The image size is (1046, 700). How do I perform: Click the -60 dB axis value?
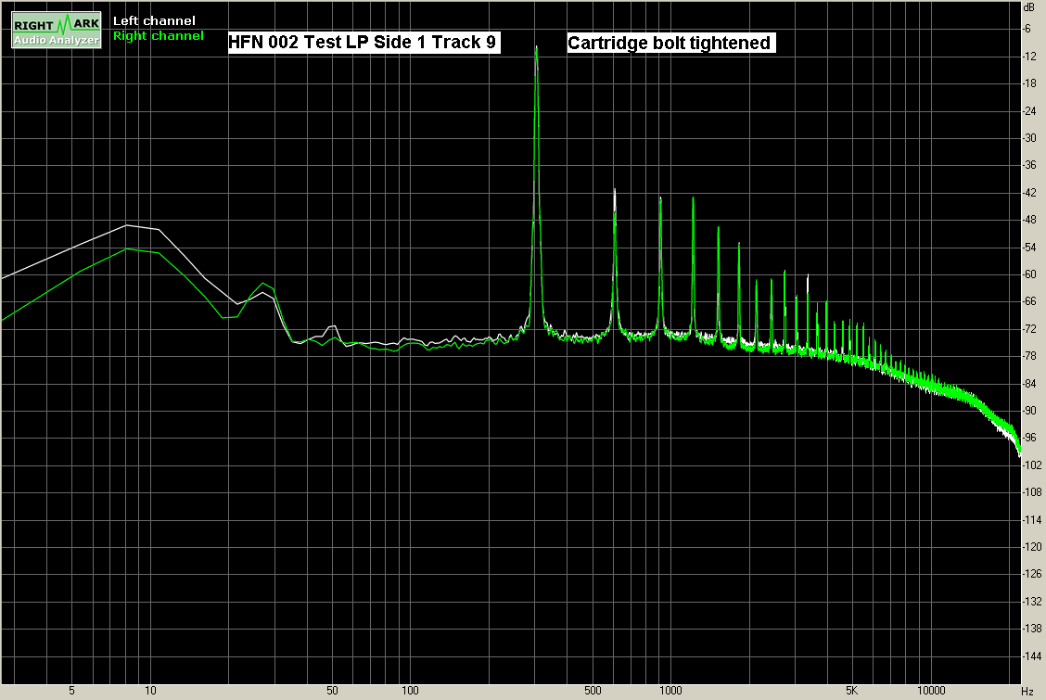click(x=1030, y=274)
